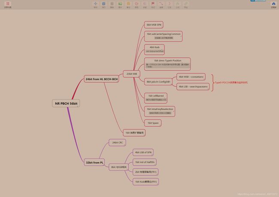Select the 1bit intraFreqReselection node
This screenshot has width=279, height=197.
pyautogui.click(x=160, y=111)
